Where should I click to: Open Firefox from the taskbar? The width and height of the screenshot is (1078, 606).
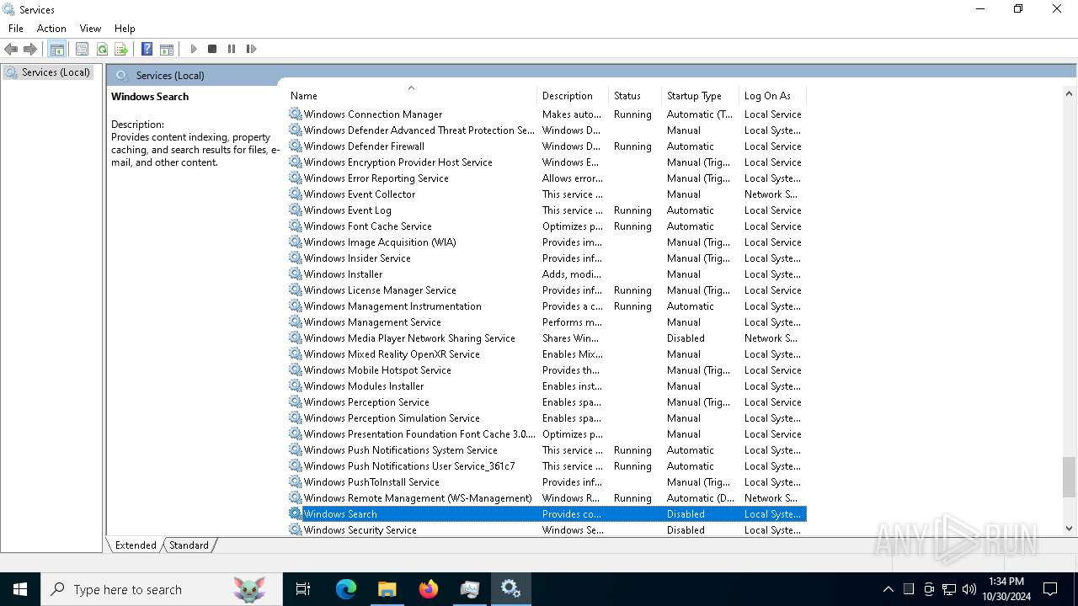[x=429, y=589]
